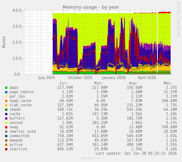Click the graph title Memory usage - by year
This screenshot has height=162, width=182.
(x=91, y=7)
